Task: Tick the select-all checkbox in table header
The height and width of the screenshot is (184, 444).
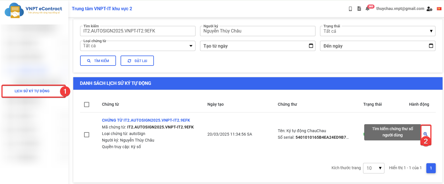Action: coord(87,105)
